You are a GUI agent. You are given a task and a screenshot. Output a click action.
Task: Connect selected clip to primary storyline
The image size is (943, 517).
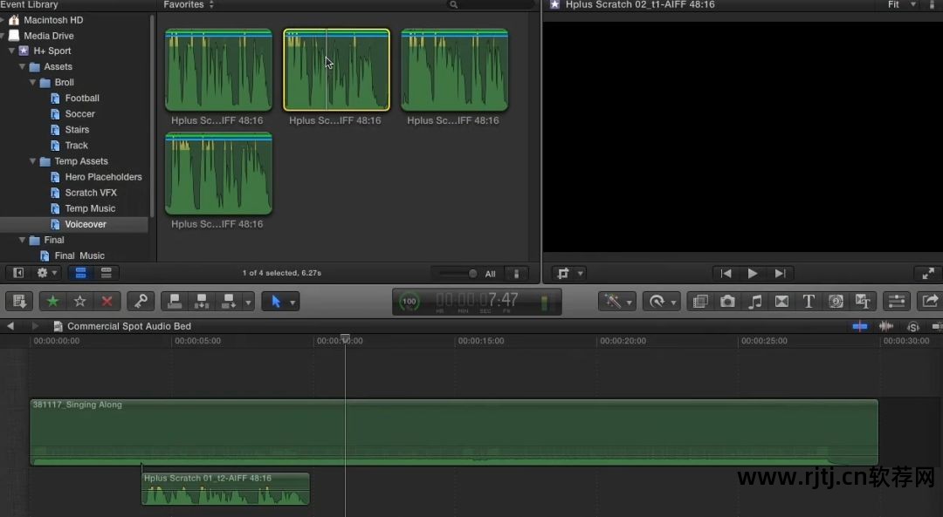point(175,301)
